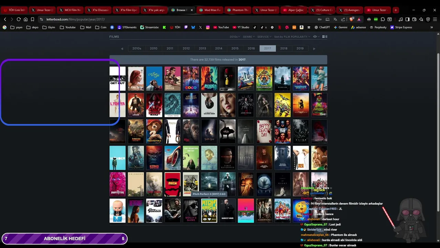Open the SERVICE filter dropdown
Viewport: 440px width, 248px height.
coord(264,37)
